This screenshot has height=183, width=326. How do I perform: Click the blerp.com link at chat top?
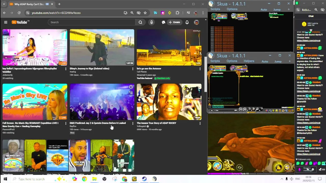(308, 41)
